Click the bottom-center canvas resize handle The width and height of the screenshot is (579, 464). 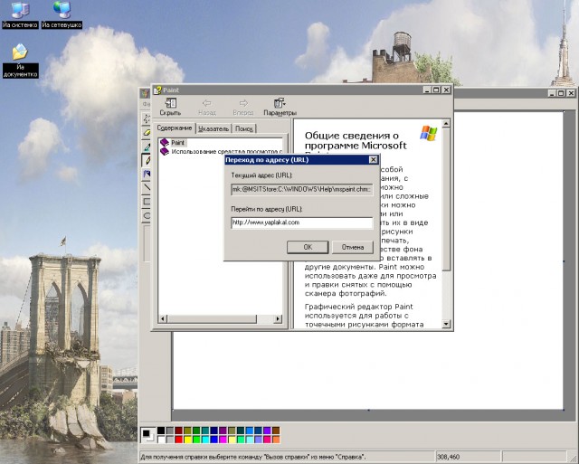pos(368,410)
